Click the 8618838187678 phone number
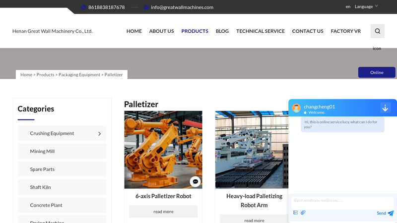Screen dimensions: 397x223 tap(106, 7)
